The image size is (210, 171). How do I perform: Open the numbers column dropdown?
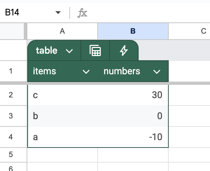click(x=157, y=71)
